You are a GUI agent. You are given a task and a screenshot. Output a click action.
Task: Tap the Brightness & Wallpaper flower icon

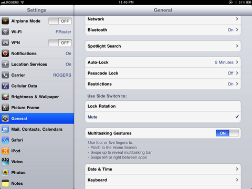coord(5,97)
